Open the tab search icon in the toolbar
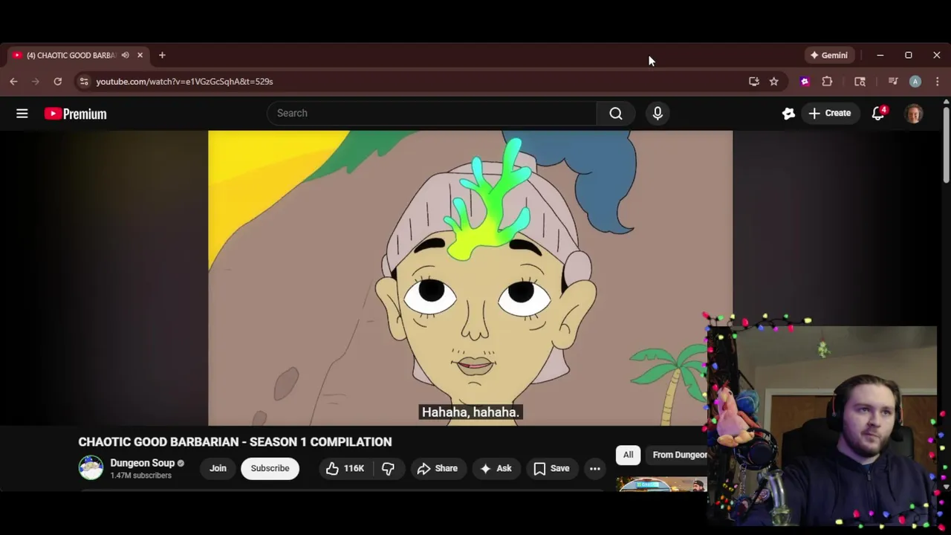The height and width of the screenshot is (535, 951). point(860,82)
